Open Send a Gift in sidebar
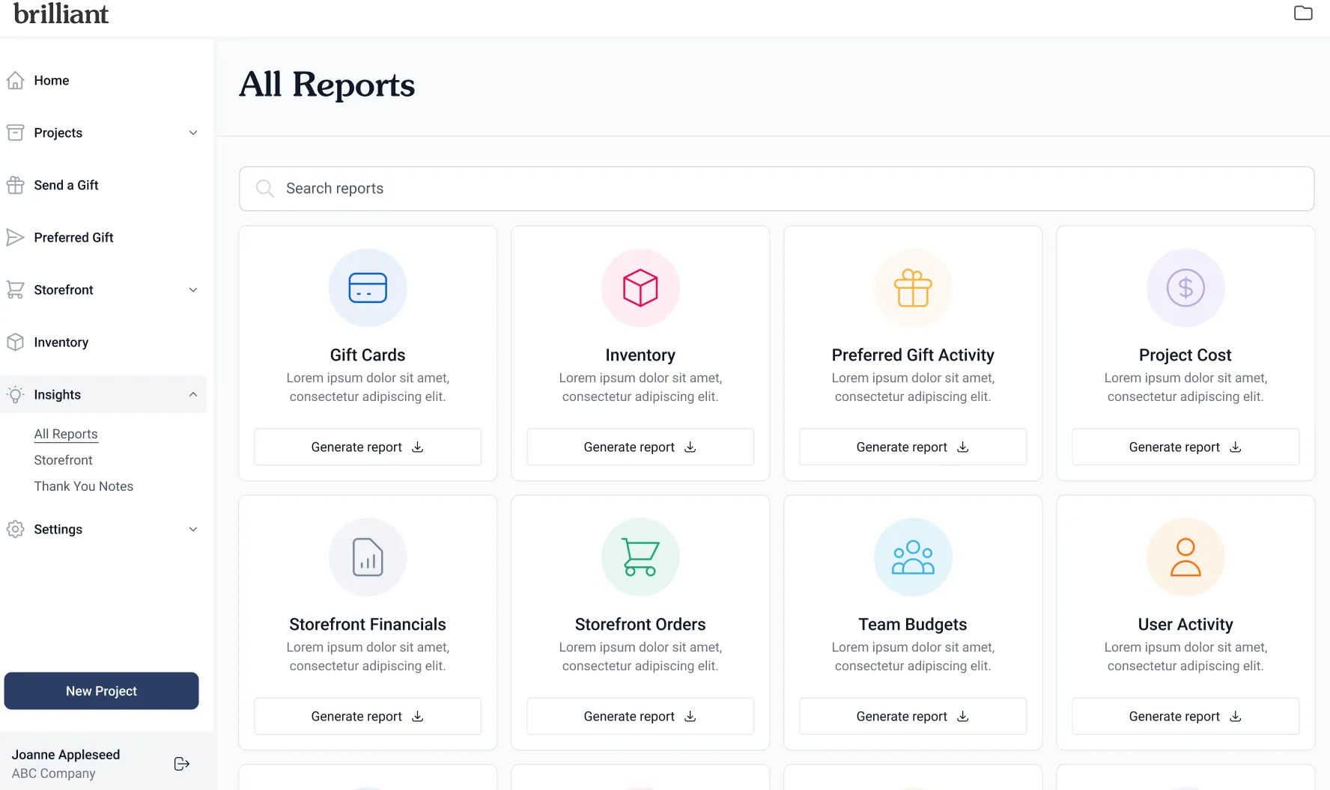The width and height of the screenshot is (1330, 790). tap(66, 186)
